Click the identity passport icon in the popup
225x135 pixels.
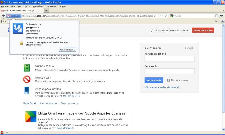(18, 28)
